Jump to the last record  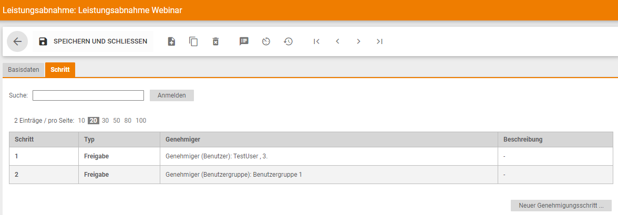click(x=379, y=41)
